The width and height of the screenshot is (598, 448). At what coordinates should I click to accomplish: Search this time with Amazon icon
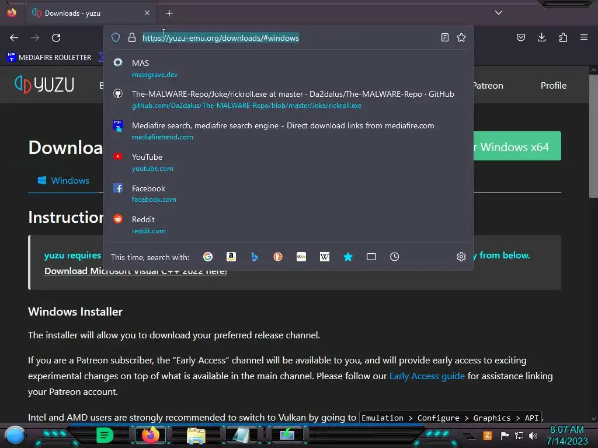pyautogui.click(x=231, y=257)
